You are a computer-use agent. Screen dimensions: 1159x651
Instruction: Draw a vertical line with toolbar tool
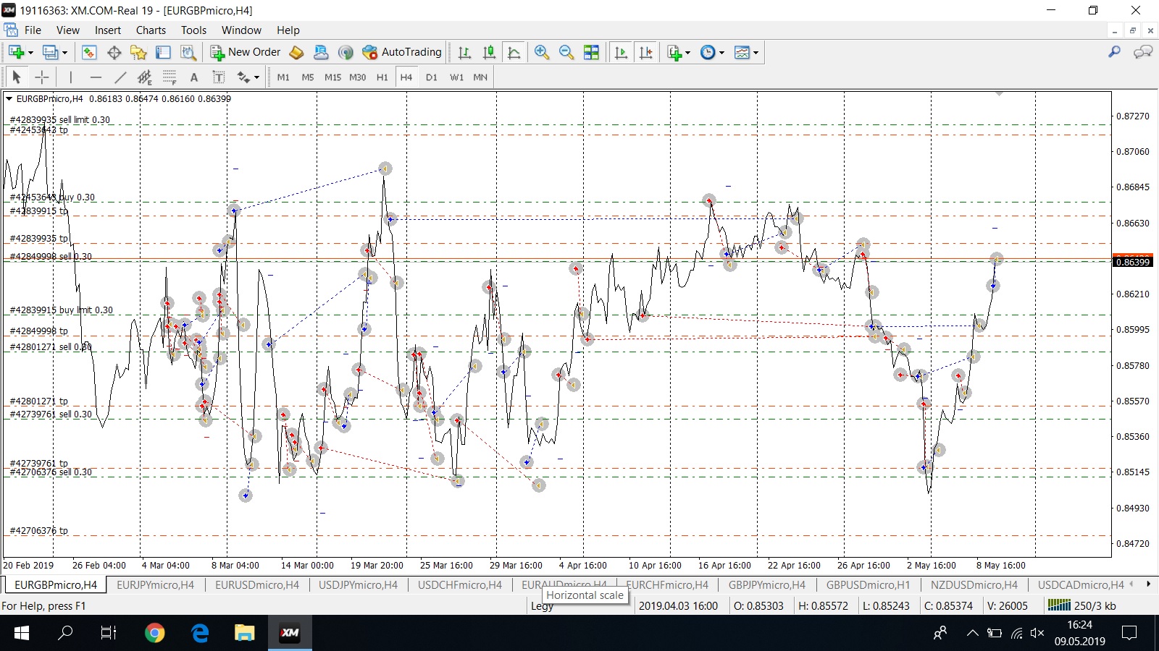pos(71,77)
